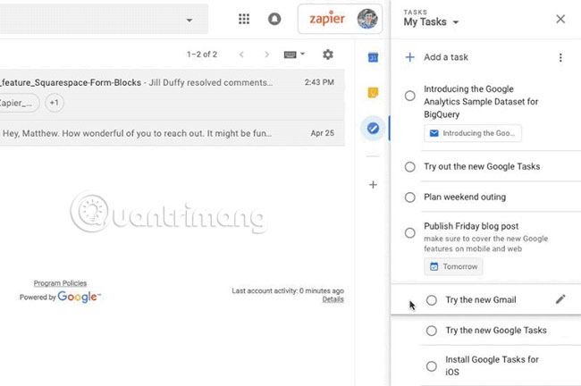Open the search options dropdown arrow
The image size is (581, 386).
pos(189,20)
